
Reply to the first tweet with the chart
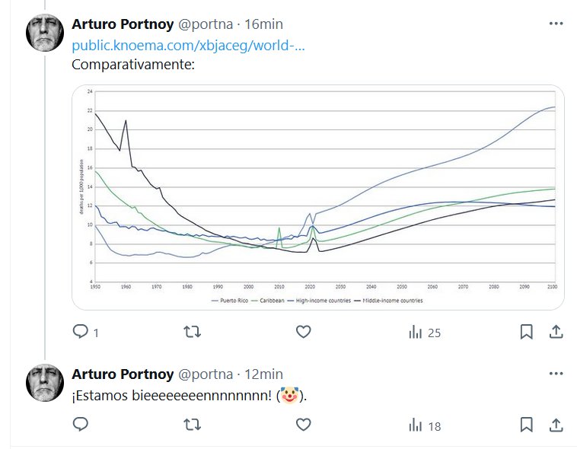pyautogui.click(x=81, y=332)
